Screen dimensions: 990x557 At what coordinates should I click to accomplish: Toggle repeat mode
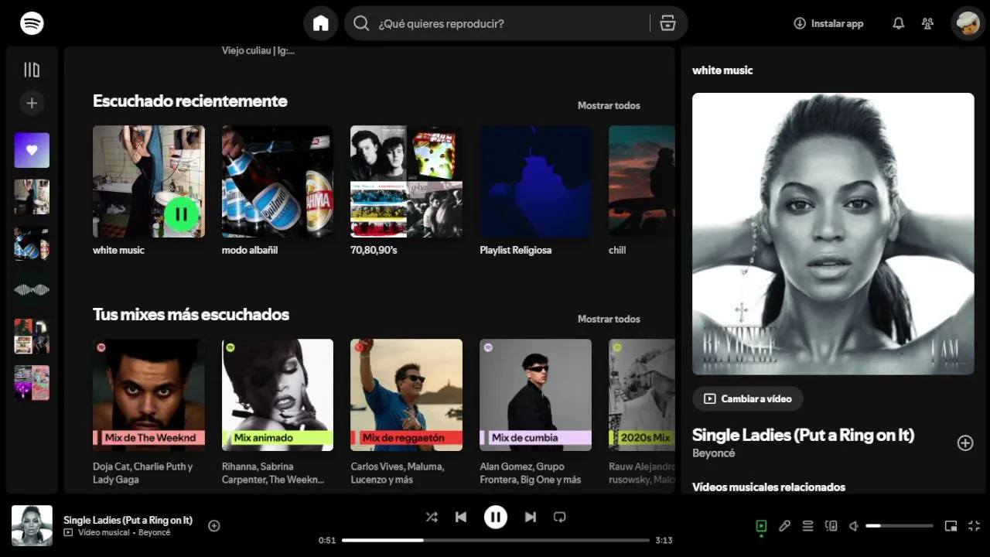pos(560,517)
